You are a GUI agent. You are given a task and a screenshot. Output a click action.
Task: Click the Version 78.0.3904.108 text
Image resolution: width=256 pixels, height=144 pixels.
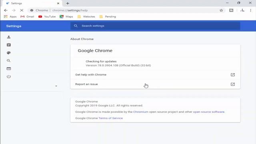[x=118, y=65]
